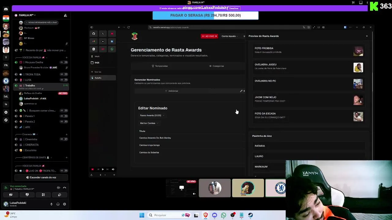Select Rastaflix tab in browser sidebar

[x=103, y=78]
